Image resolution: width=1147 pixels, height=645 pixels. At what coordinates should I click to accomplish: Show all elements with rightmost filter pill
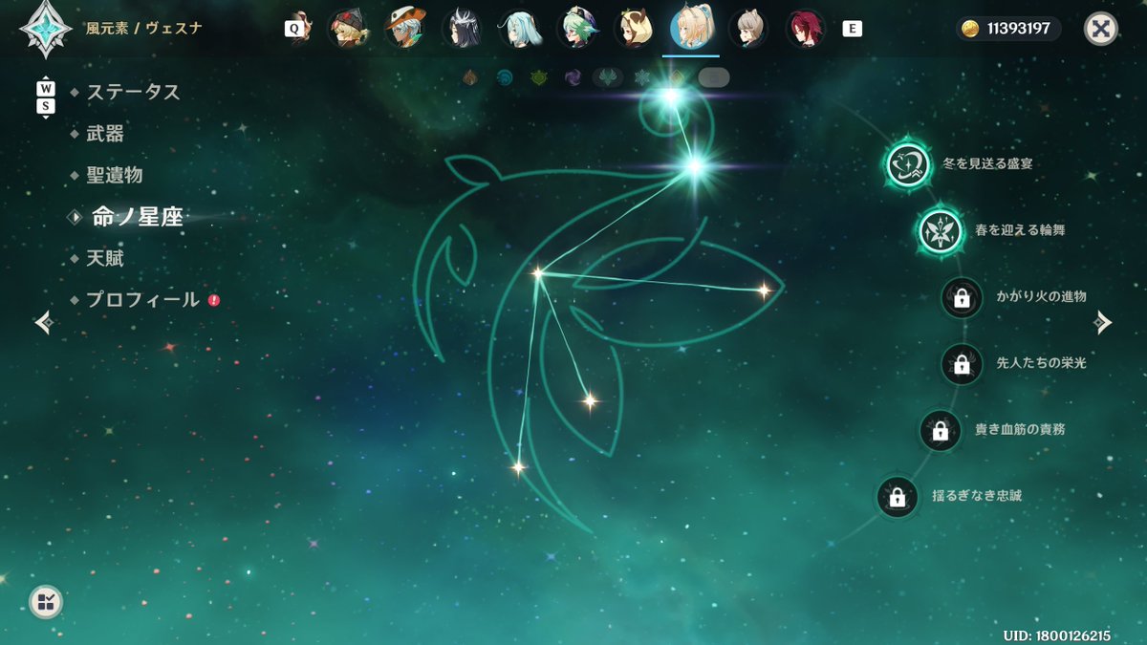[x=714, y=78]
